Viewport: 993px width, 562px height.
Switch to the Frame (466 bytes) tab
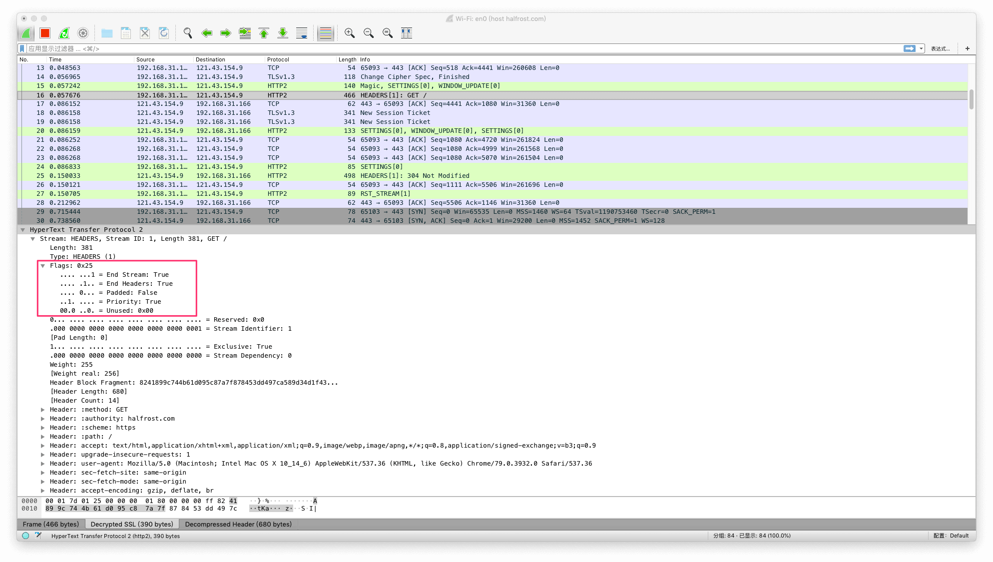coord(50,524)
